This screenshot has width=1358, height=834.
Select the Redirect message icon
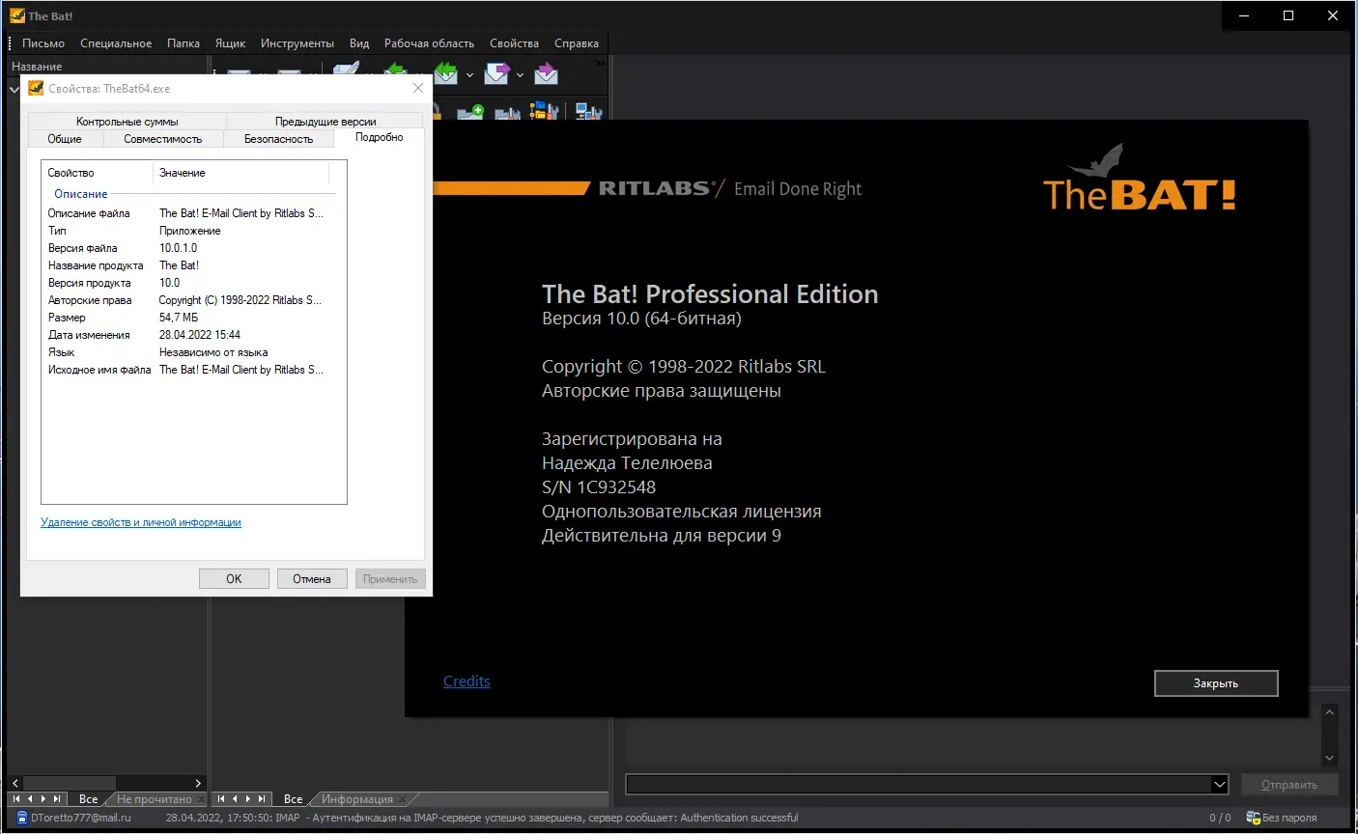tap(546, 71)
